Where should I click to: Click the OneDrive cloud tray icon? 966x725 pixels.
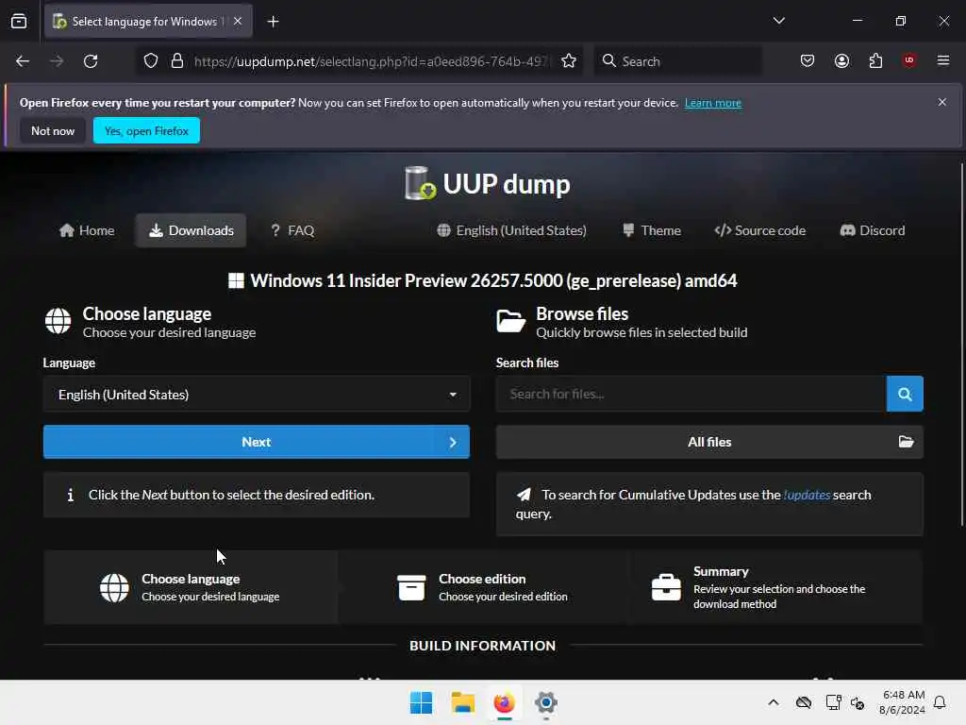pyautogui.click(x=804, y=702)
